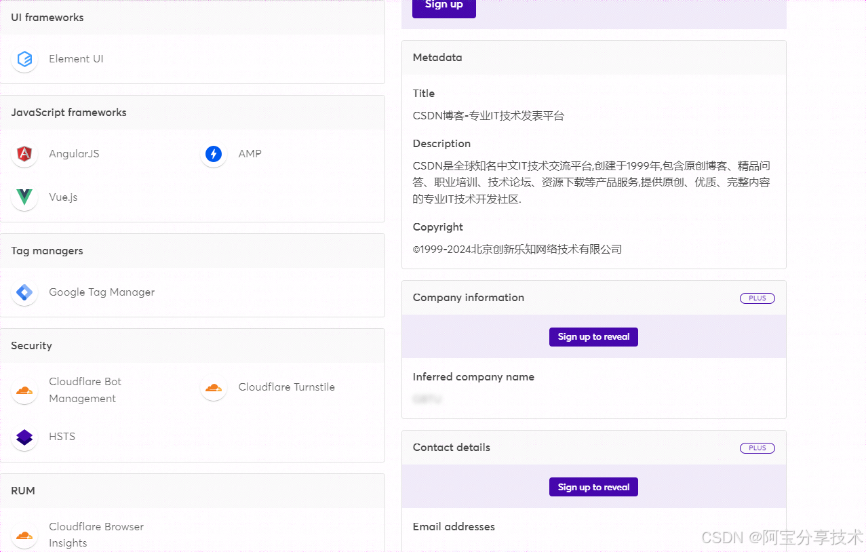The image size is (866, 552).
Task: Click the AMP lightning icon
Action: [214, 154]
